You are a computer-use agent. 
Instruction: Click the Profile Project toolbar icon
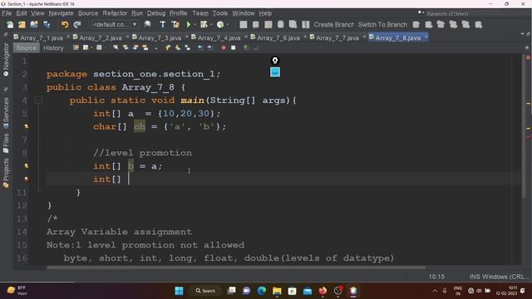pyautogui.click(x=220, y=24)
